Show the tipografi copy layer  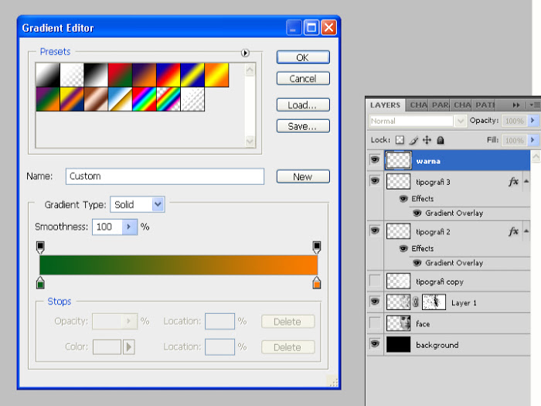pyautogui.click(x=375, y=280)
